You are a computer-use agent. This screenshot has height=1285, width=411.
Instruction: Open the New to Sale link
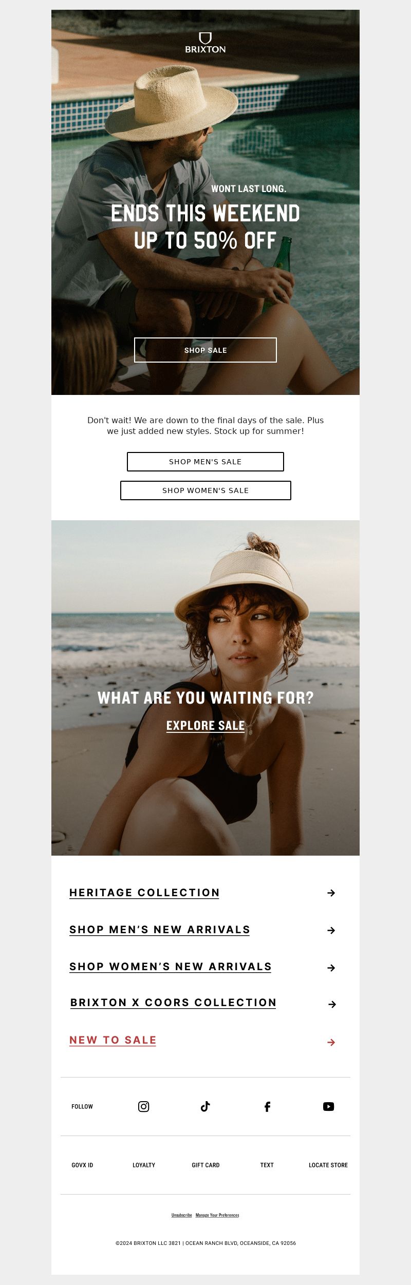click(113, 1040)
